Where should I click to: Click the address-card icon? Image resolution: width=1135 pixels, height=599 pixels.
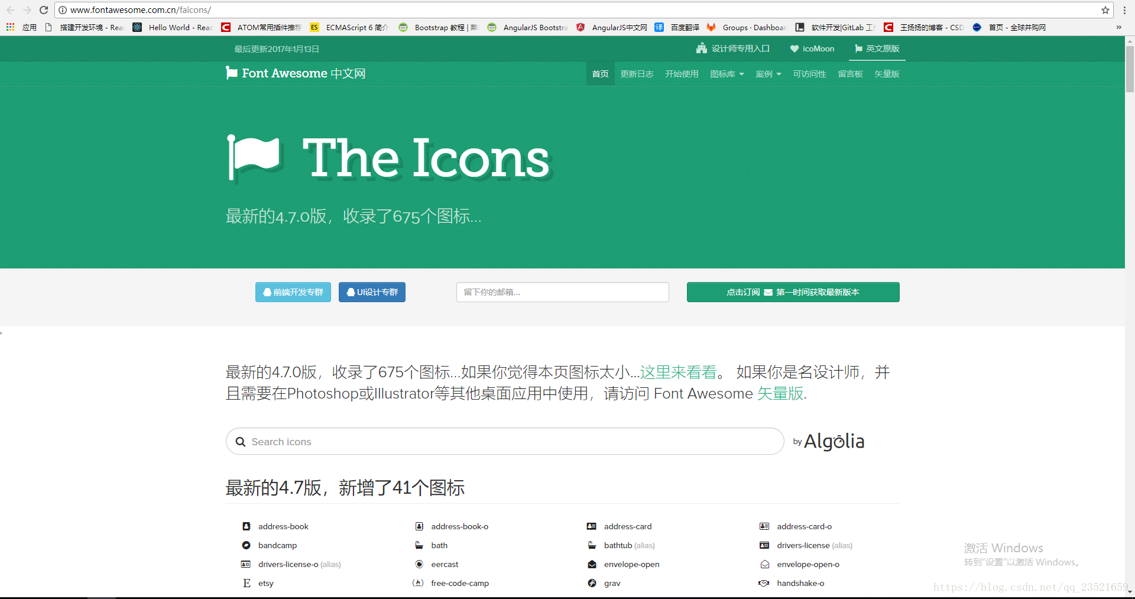(x=591, y=526)
